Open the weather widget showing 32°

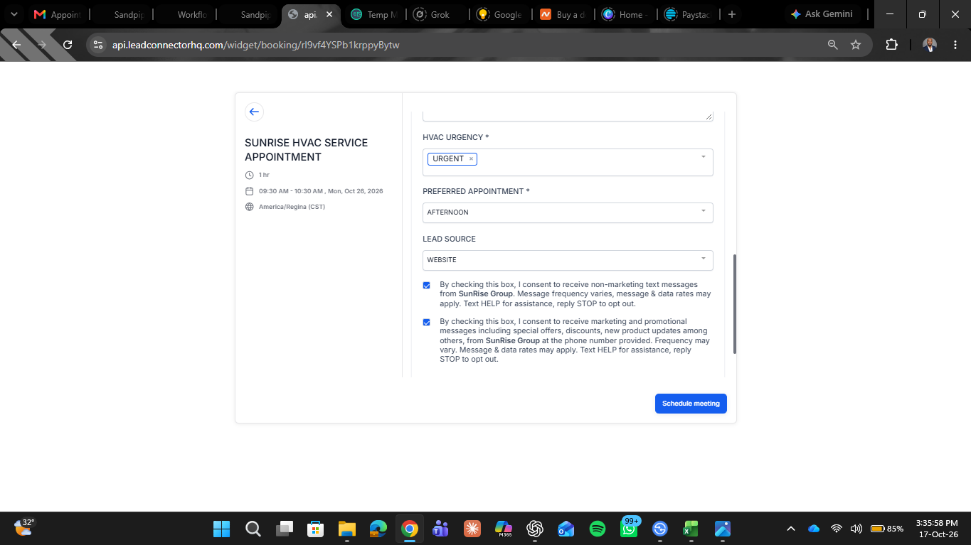click(24, 527)
